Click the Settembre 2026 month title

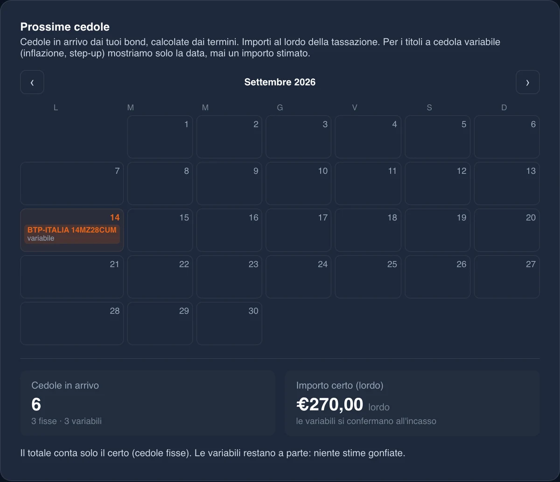pyautogui.click(x=280, y=82)
